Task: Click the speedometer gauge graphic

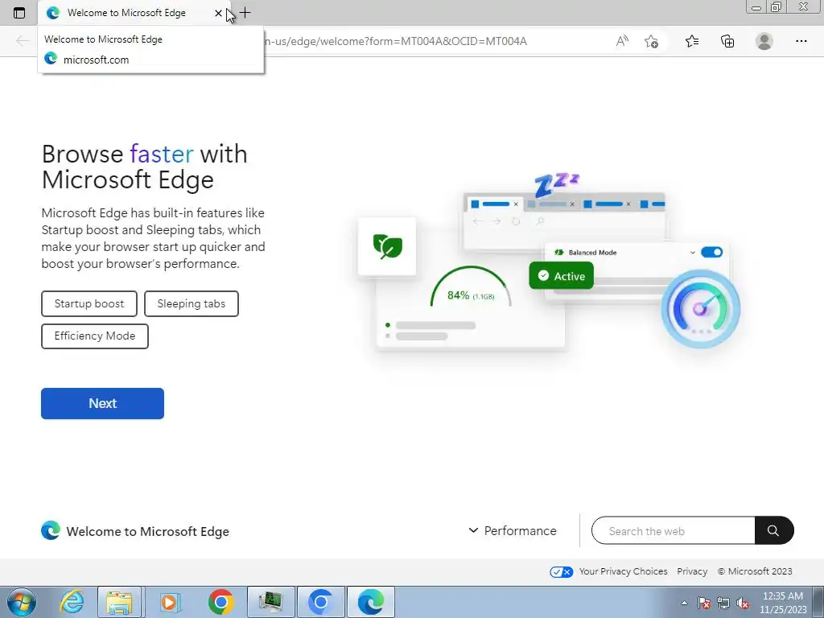Action: point(701,309)
